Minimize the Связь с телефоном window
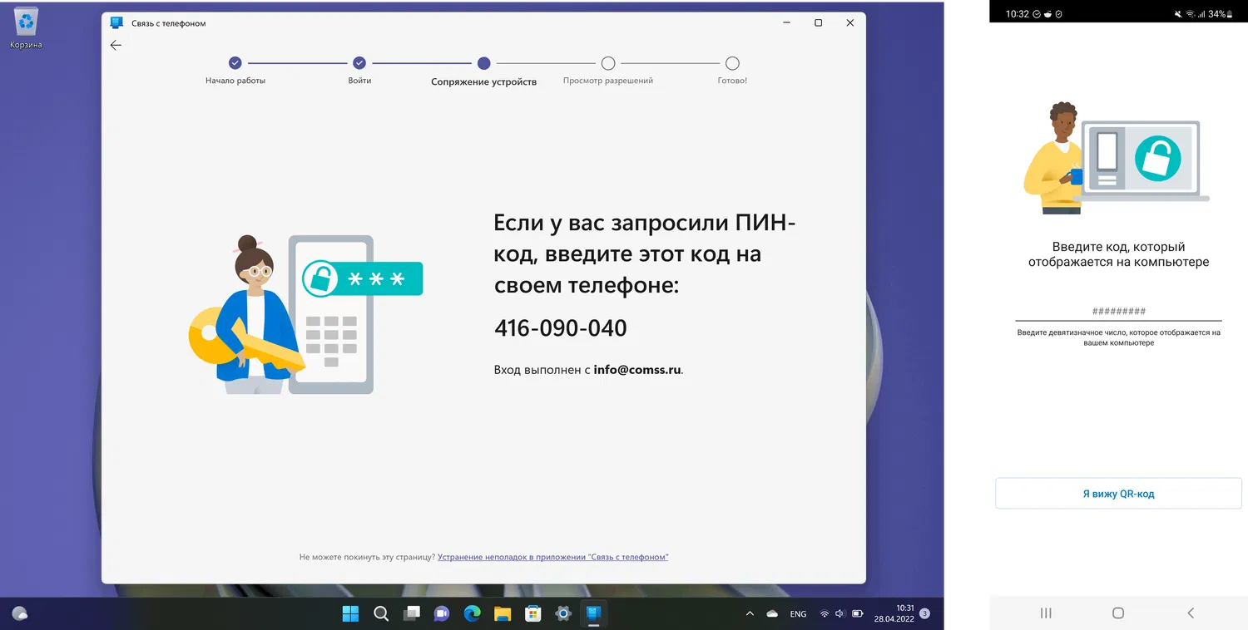This screenshot has height=630, width=1248. coord(786,23)
